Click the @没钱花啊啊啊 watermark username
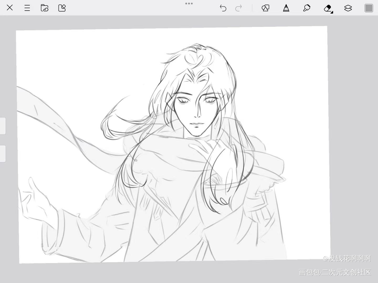 [347, 258]
